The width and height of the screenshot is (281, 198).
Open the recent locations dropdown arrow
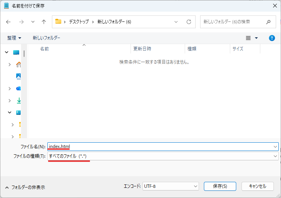tap(33, 22)
